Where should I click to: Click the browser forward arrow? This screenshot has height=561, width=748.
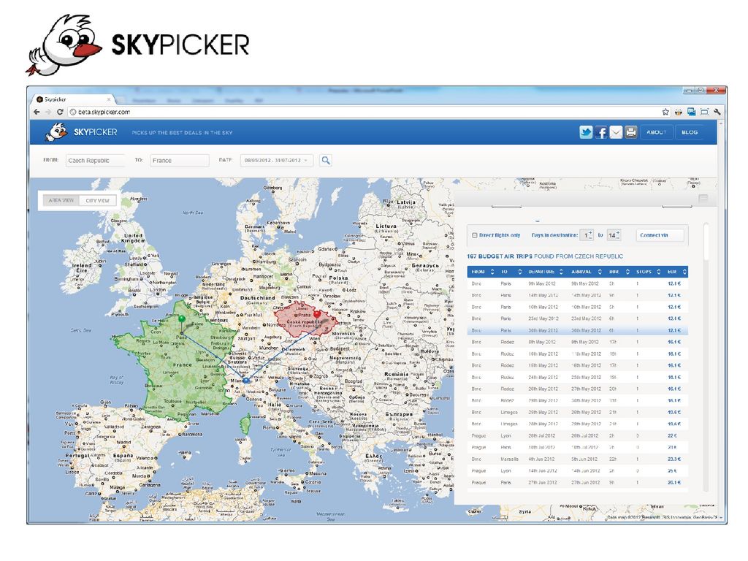[x=48, y=112]
